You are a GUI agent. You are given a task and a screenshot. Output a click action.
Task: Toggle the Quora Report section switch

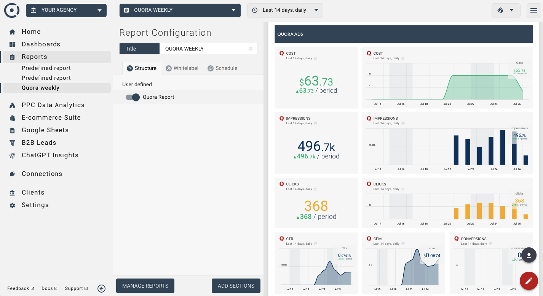133,97
